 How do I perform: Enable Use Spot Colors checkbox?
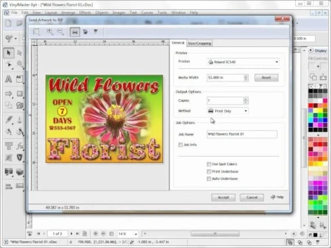click(209, 164)
